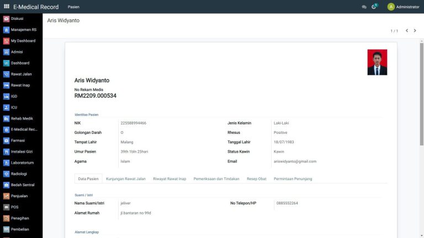Switch to Permintaan Penunjang tab
The image size is (424, 238).
click(x=293, y=178)
